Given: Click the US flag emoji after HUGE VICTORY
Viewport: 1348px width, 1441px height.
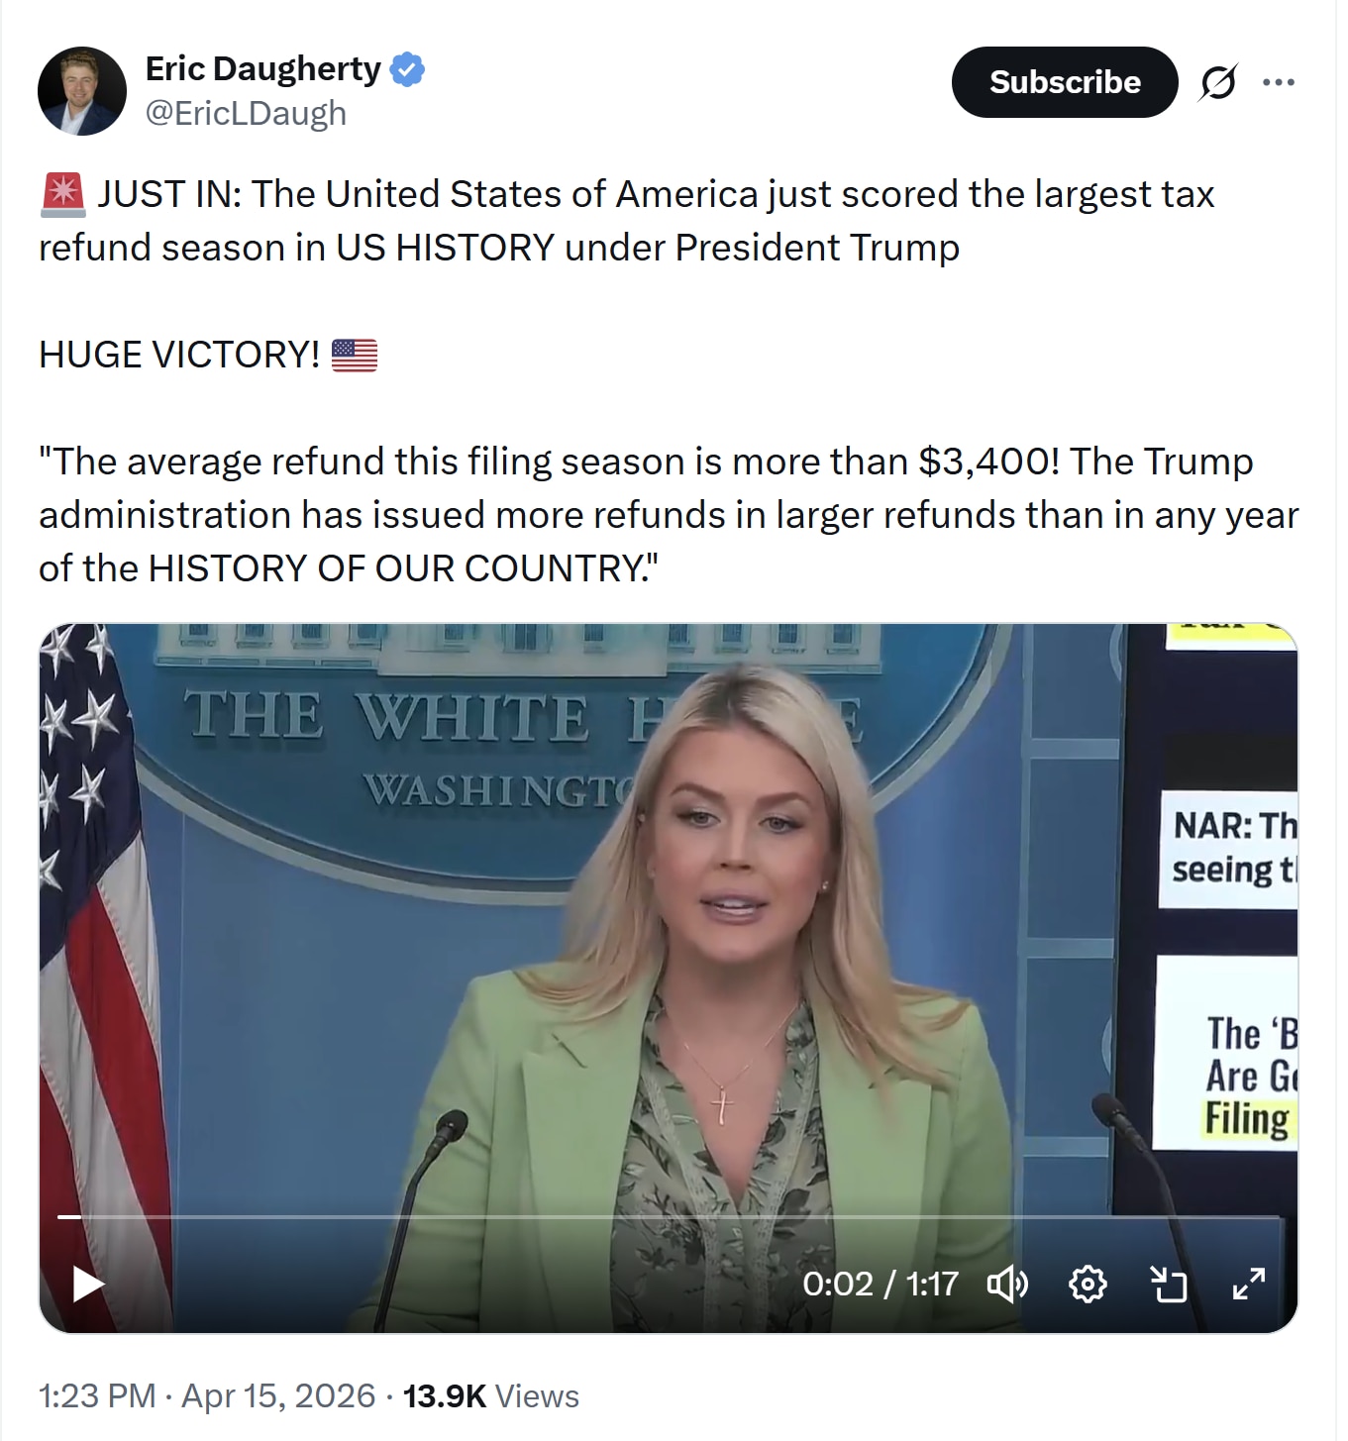Looking at the screenshot, I should pos(355,355).
